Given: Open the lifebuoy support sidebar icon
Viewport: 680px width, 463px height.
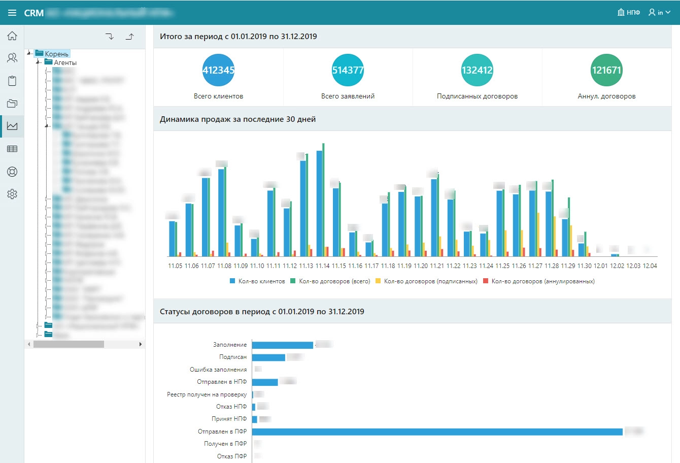Looking at the screenshot, I should (x=12, y=172).
